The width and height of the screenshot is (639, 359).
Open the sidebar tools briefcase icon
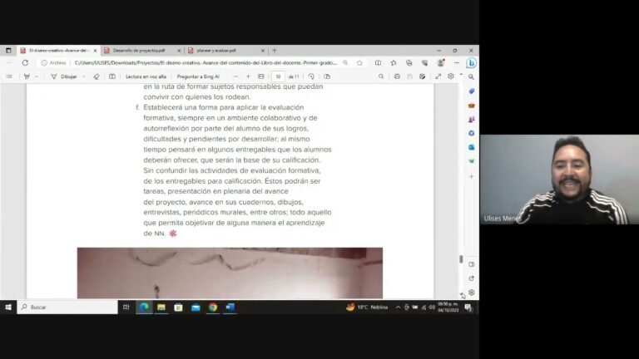pos(472,106)
